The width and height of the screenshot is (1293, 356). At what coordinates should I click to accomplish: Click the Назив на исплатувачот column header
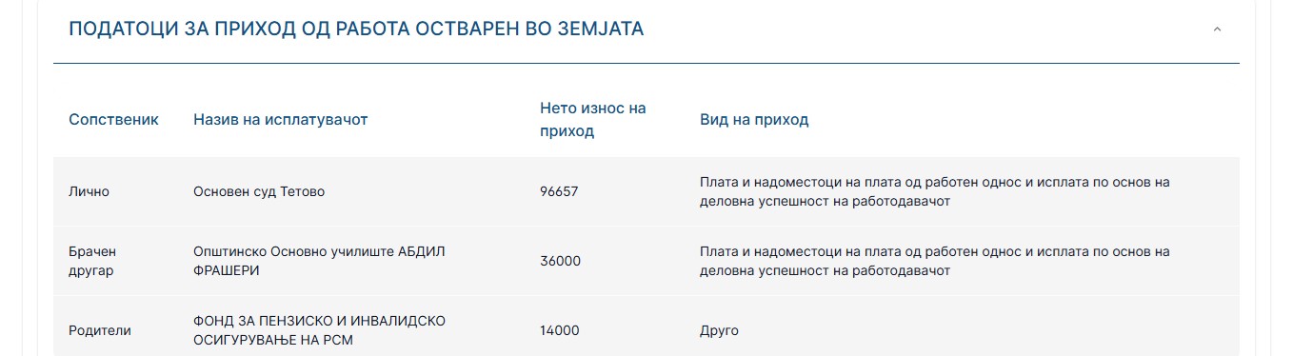point(280,120)
